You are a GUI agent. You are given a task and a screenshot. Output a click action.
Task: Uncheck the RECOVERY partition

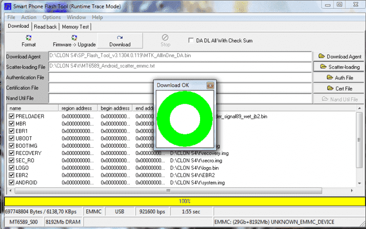coord(11,153)
